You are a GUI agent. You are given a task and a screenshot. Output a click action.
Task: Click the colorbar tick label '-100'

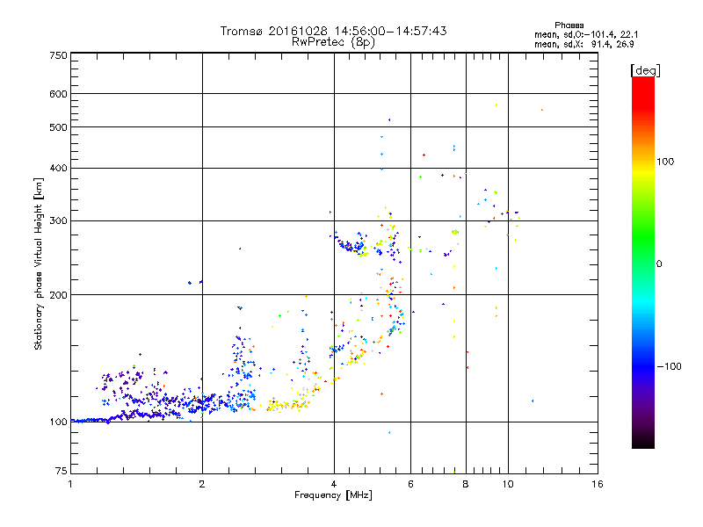coord(669,366)
